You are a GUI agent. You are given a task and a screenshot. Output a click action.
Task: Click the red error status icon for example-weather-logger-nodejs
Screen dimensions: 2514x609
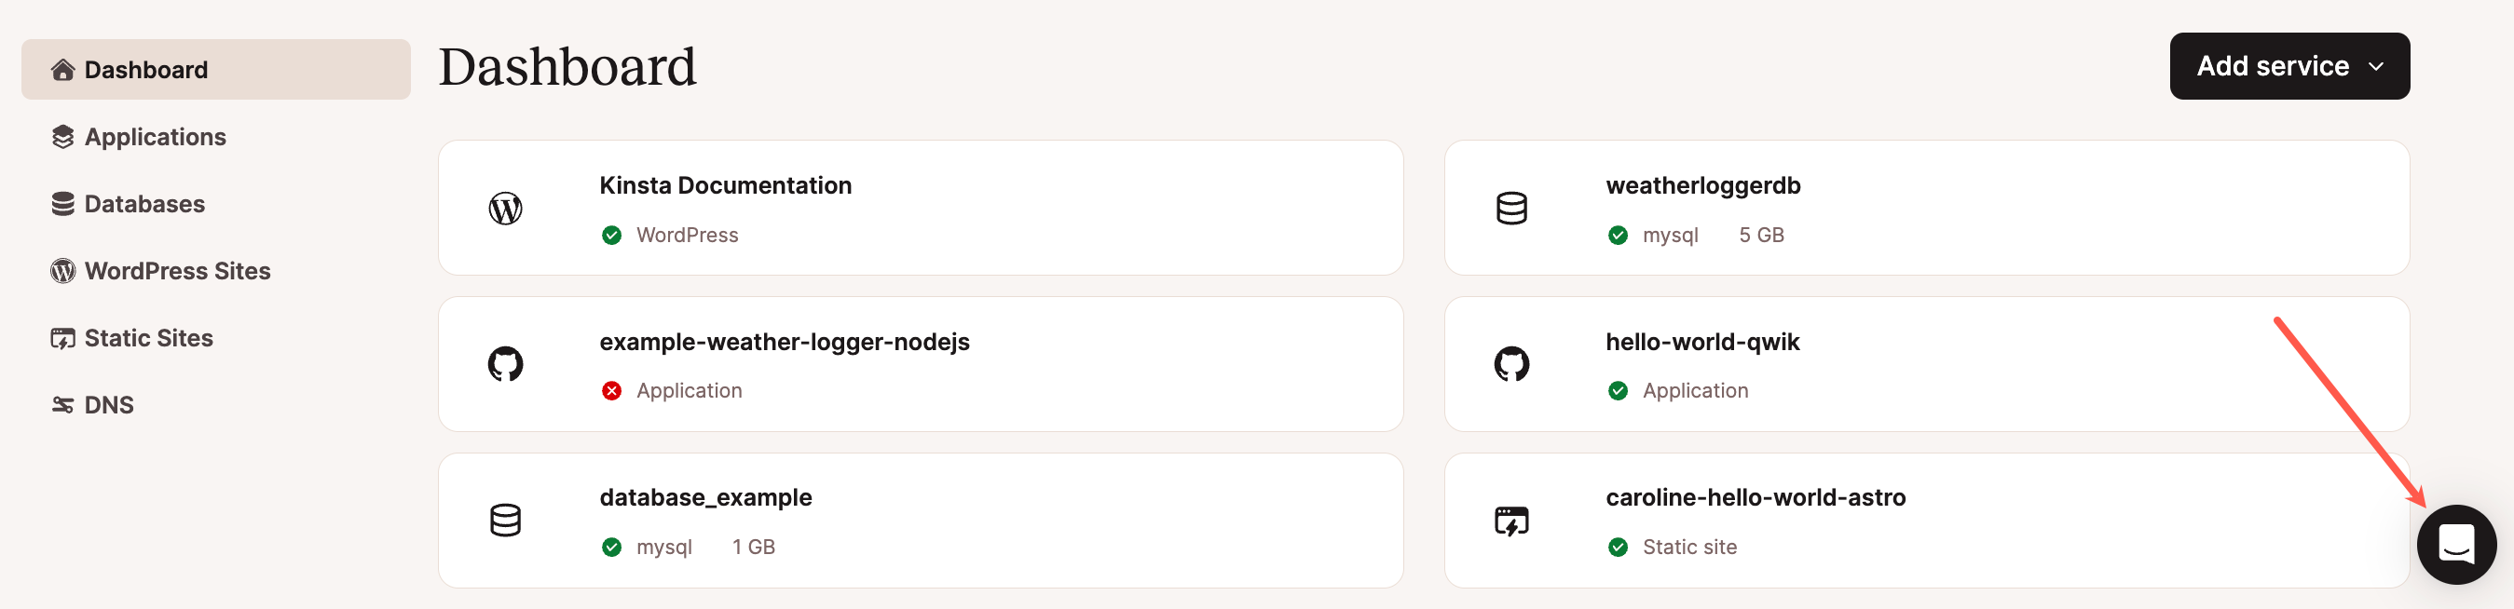click(x=612, y=390)
